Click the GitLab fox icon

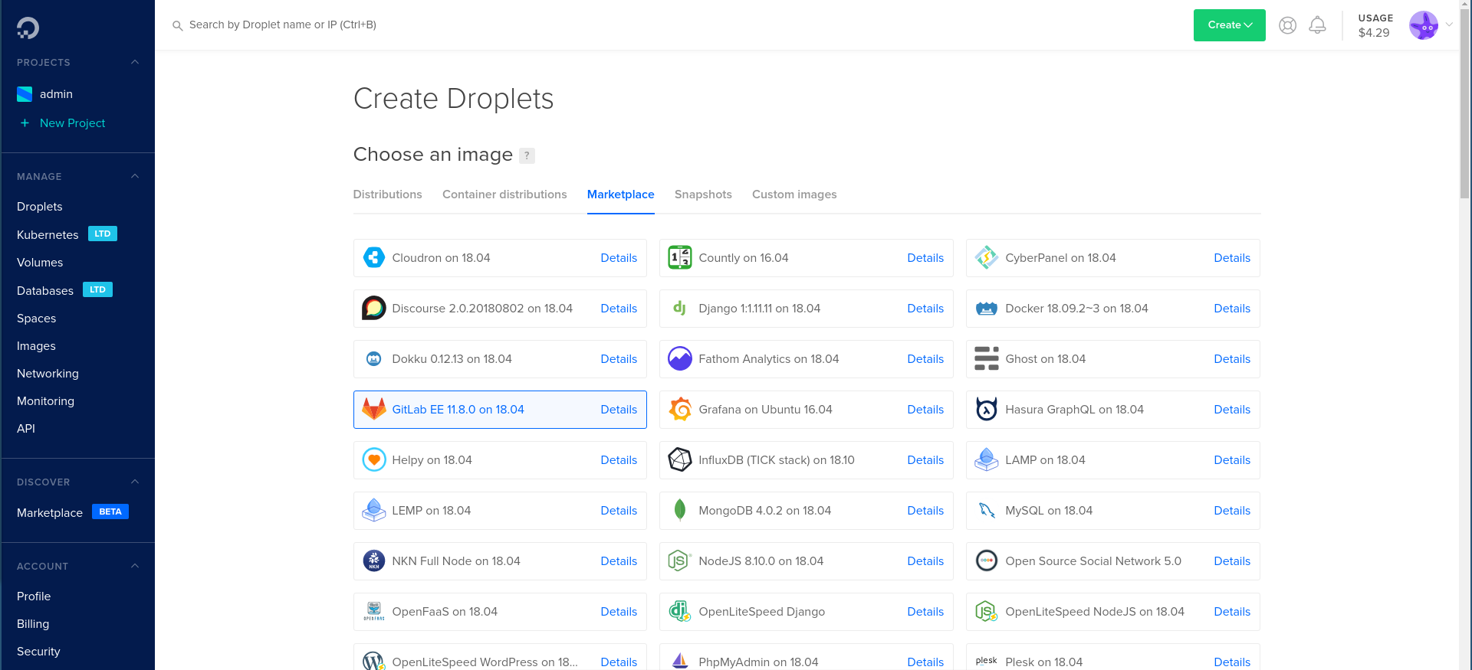(x=374, y=409)
